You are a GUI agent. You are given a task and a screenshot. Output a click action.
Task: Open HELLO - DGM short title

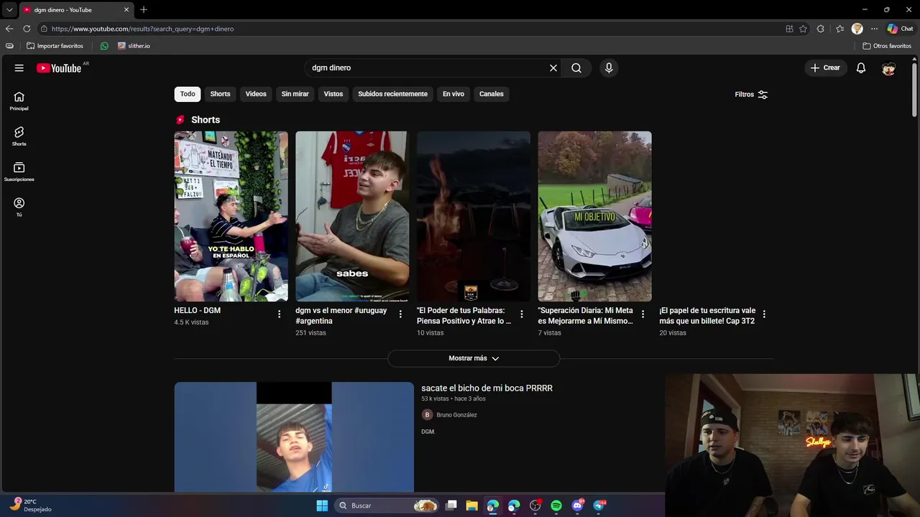click(x=197, y=311)
